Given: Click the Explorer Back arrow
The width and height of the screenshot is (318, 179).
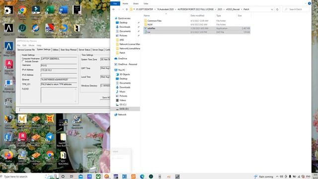Looking at the screenshot, I should coord(114,9).
